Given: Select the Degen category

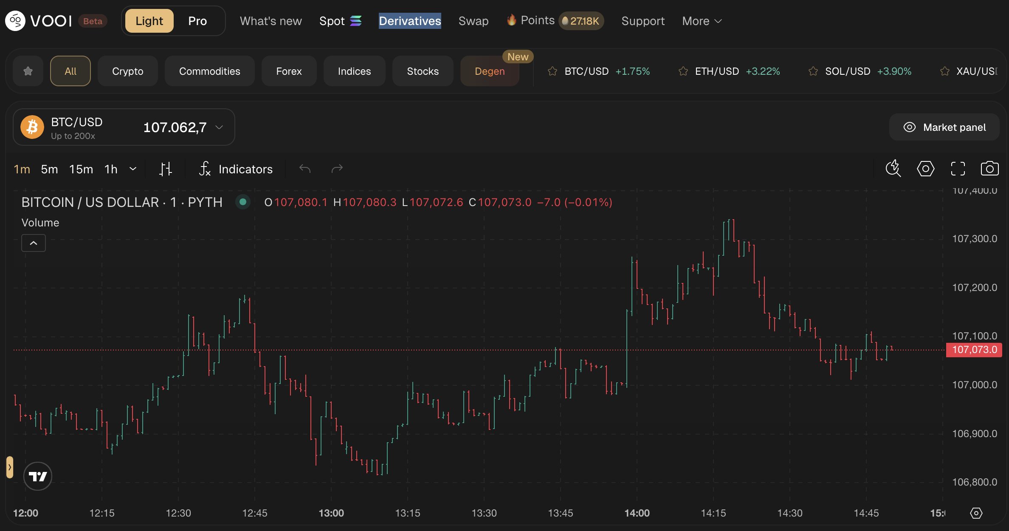Looking at the screenshot, I should 489,71.
